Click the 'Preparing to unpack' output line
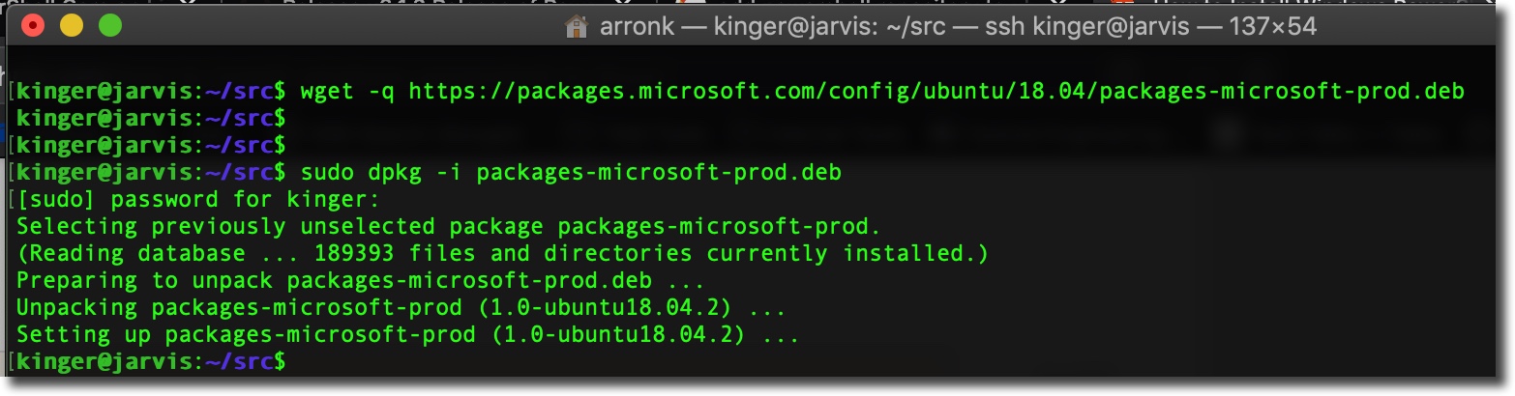The image size is (1515, 396). click(x=361, y=281)
